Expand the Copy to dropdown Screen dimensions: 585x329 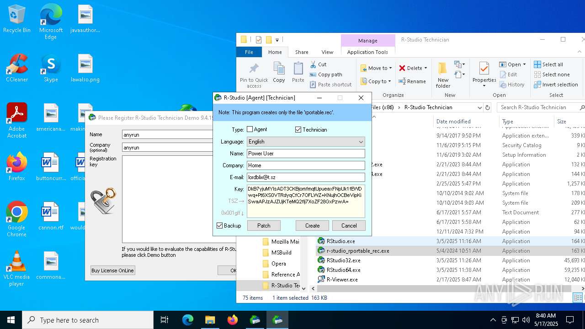[389, 81]
